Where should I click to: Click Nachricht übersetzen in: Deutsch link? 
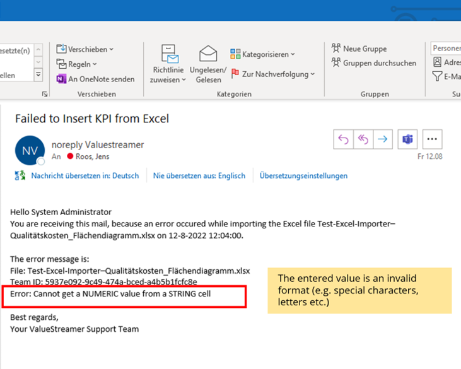(x=85, y=176)
